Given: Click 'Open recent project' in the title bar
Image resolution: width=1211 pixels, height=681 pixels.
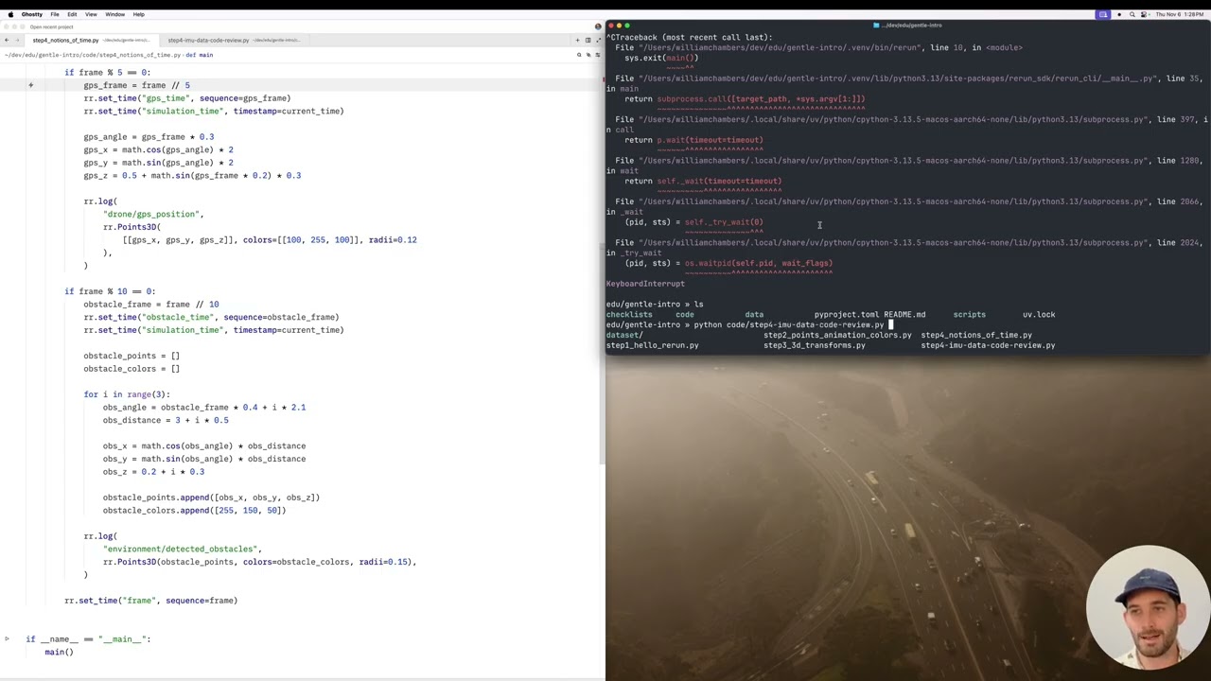Looking at the screenshot, I should pyautogui.click(x=52, y=26).
